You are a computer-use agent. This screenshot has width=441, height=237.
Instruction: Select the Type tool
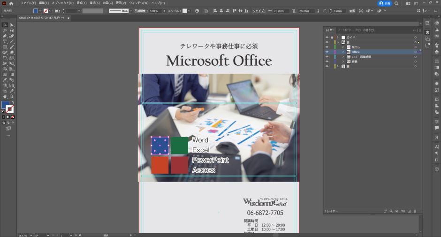(5, 42)
